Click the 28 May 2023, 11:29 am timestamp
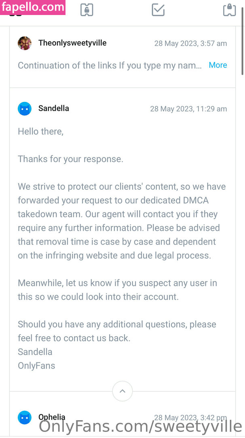Image resolution: width=245 pixels, height=438 pixels. [188, 109]
